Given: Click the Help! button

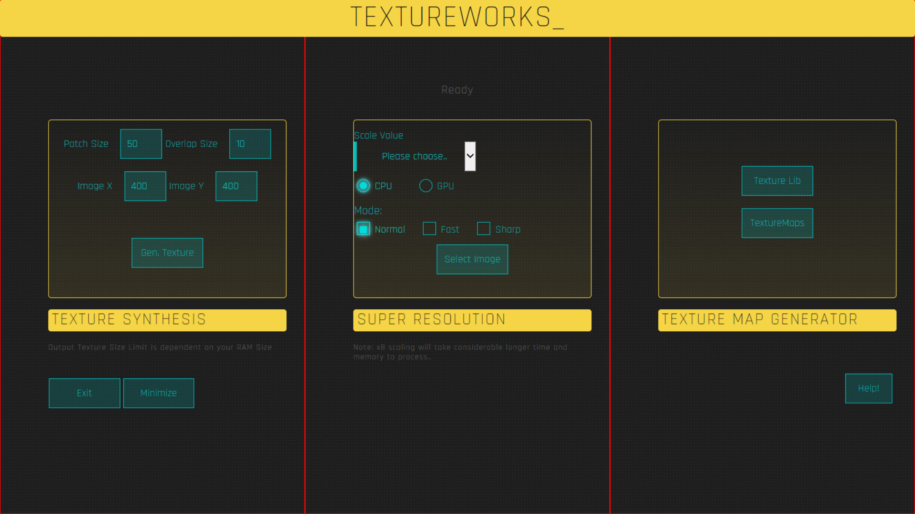Looking at the screenshot, I should (868, 388).
